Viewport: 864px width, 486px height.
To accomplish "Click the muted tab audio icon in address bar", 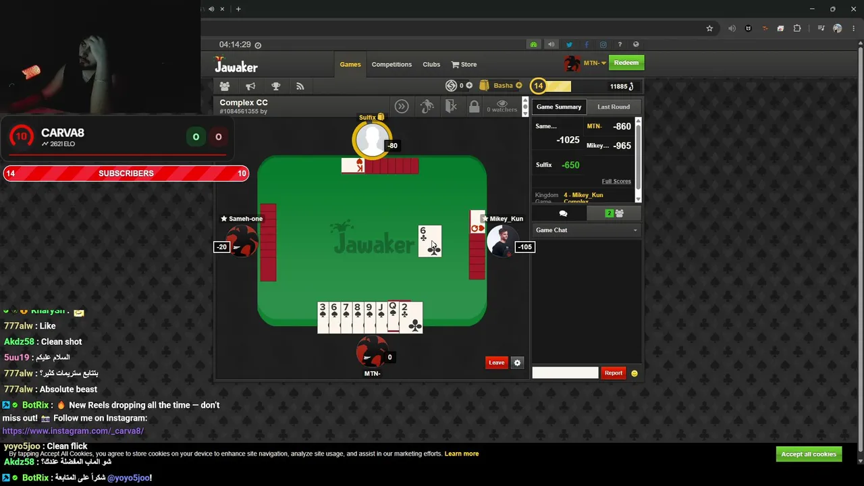I will click(x=732, y=28).
